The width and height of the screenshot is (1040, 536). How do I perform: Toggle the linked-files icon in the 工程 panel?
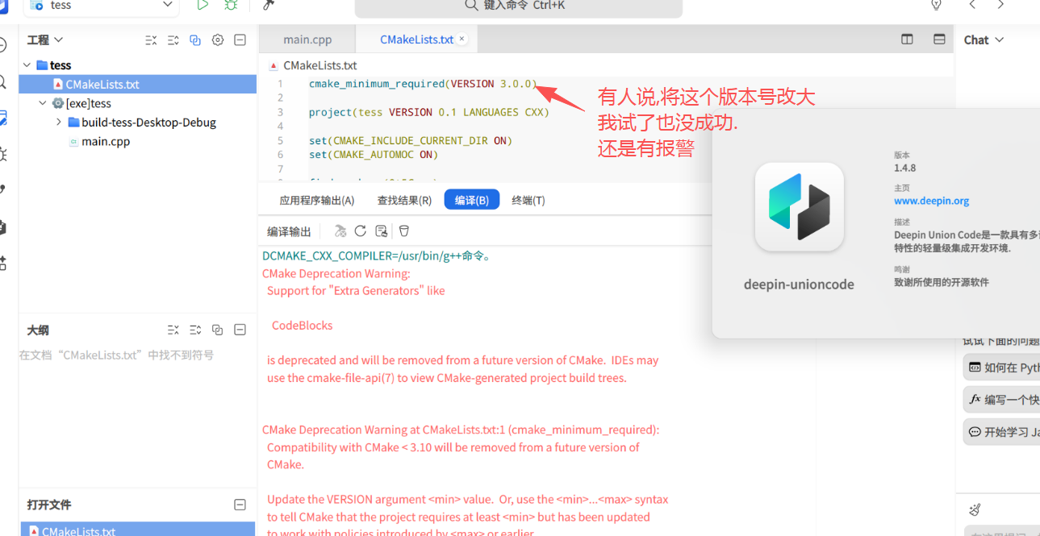pyautogui.click(x=194, y=40)
